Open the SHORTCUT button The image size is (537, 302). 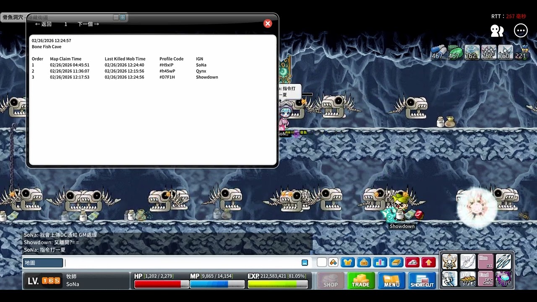[422, 281]
